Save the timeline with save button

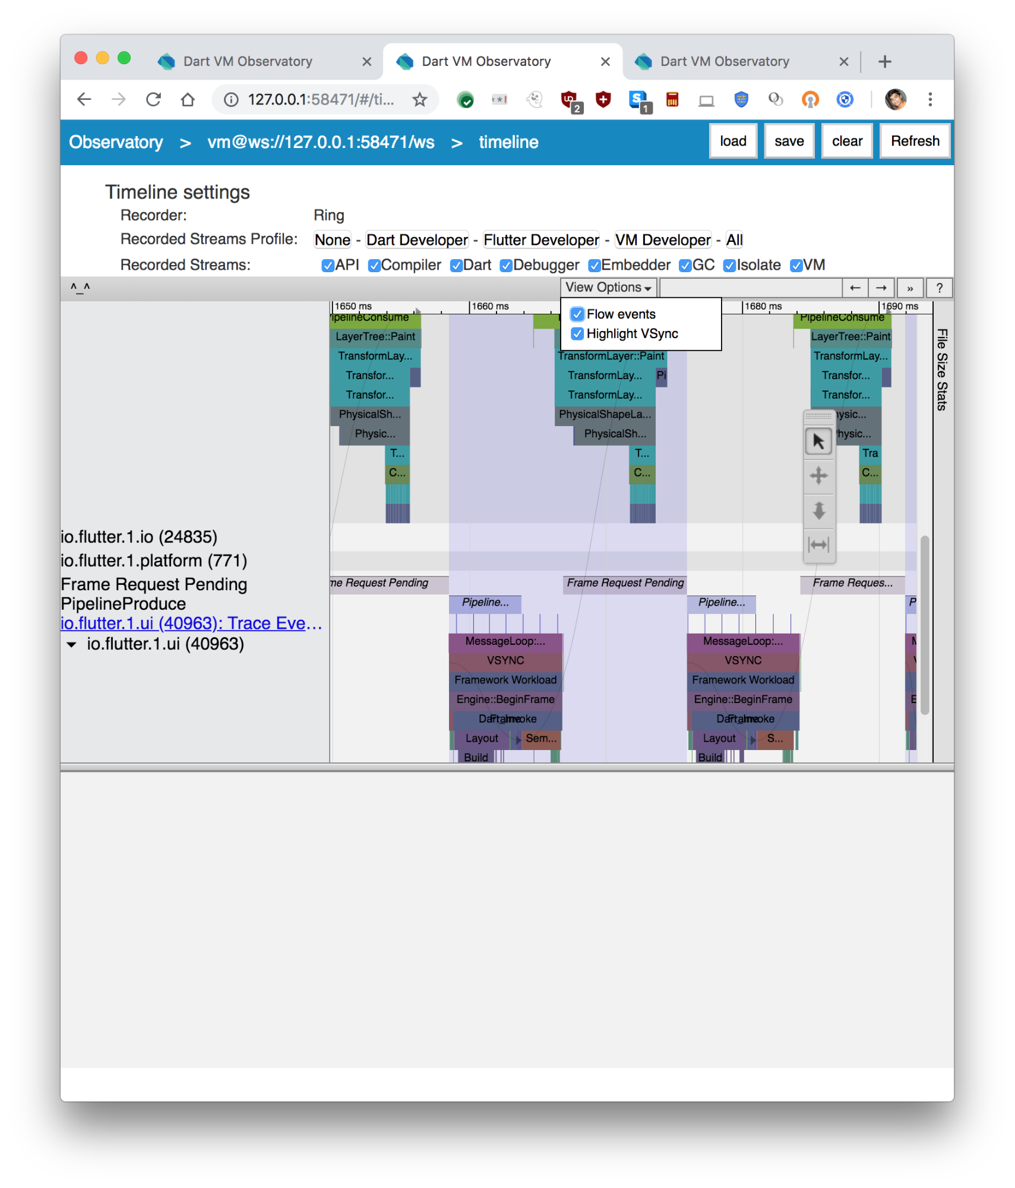789,141
